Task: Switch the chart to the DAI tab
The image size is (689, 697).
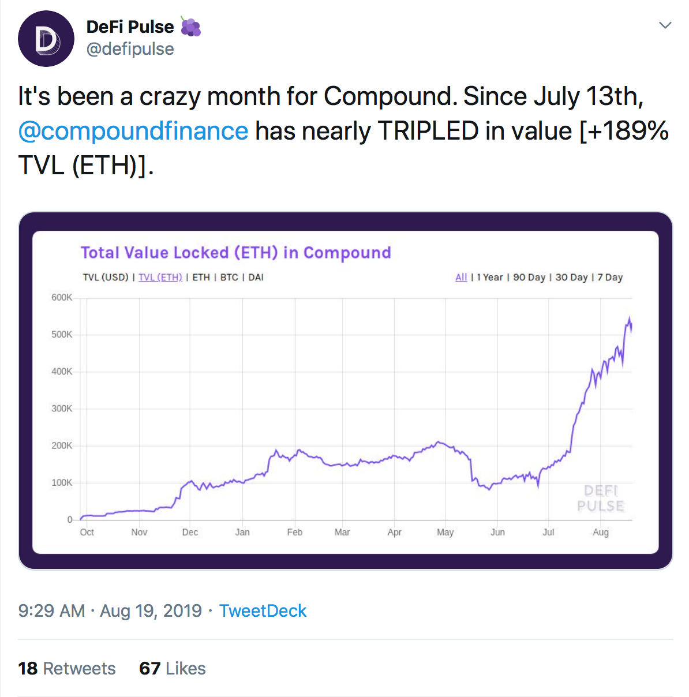Action: tap(256, 278)
